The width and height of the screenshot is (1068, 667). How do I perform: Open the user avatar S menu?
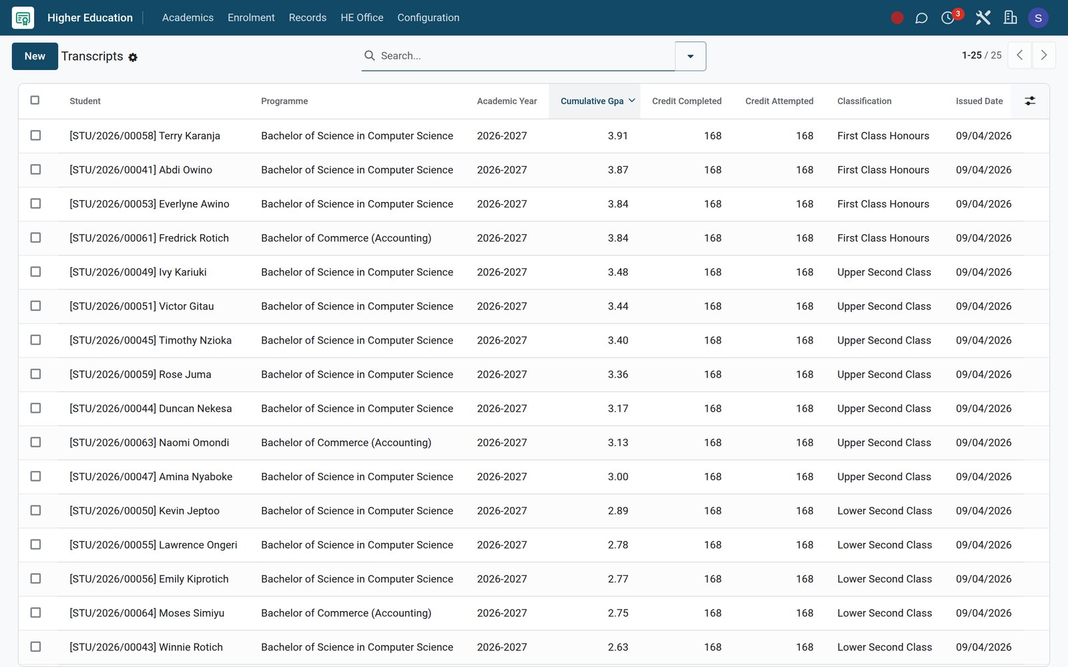click(1038, 18)
